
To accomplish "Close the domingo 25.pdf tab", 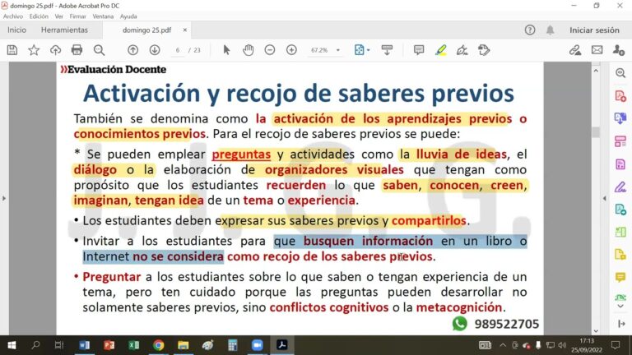I will [x=184, y=30].
